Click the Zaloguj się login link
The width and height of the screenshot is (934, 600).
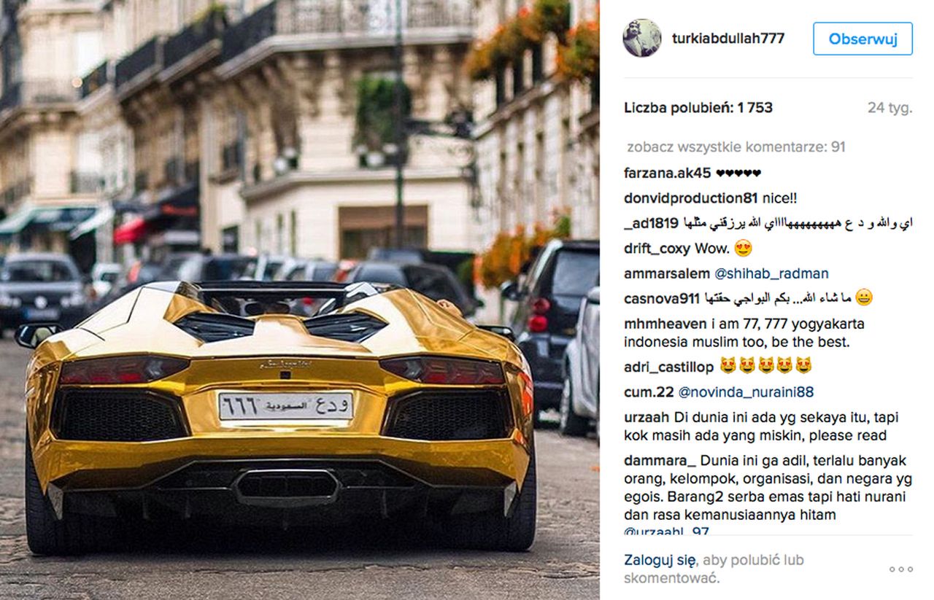click(660, 560)
